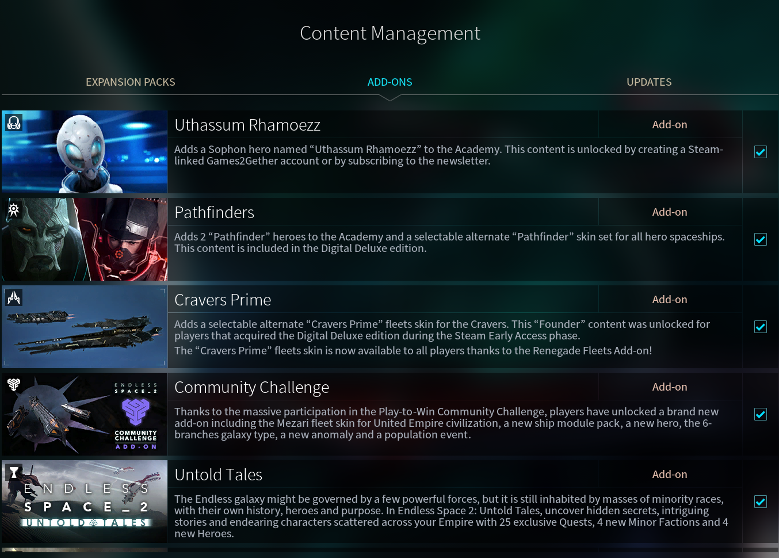The width and height of the screenshot is (779, 558).
Task: Click the Cravers Prime ships thumbnail
Action: pos(85,327)
